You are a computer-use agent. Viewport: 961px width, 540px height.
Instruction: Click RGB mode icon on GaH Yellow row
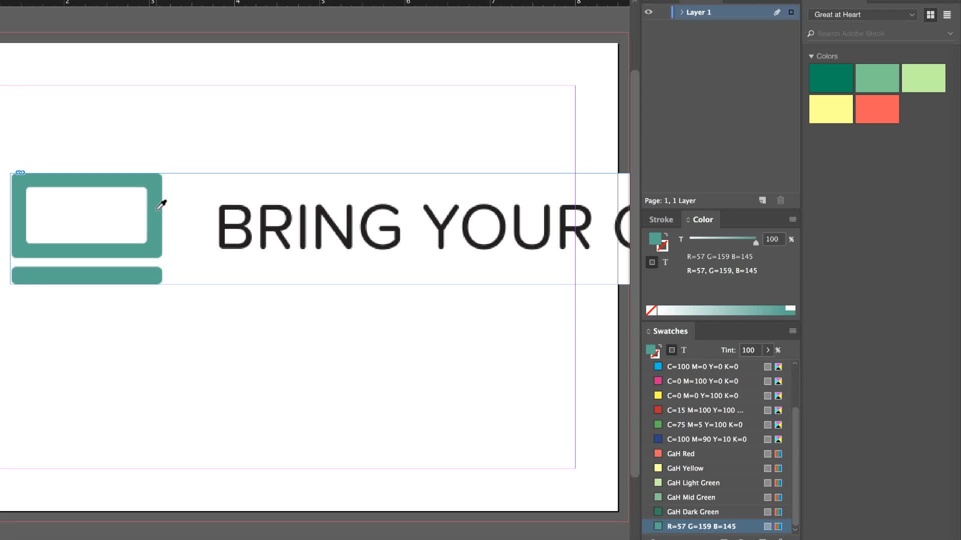(x=778, y=468)
